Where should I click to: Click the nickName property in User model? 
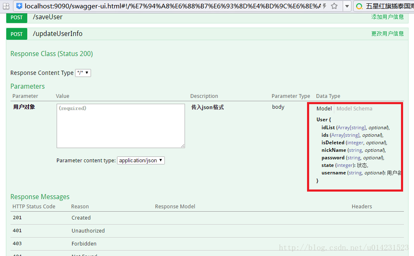(334, 150)
